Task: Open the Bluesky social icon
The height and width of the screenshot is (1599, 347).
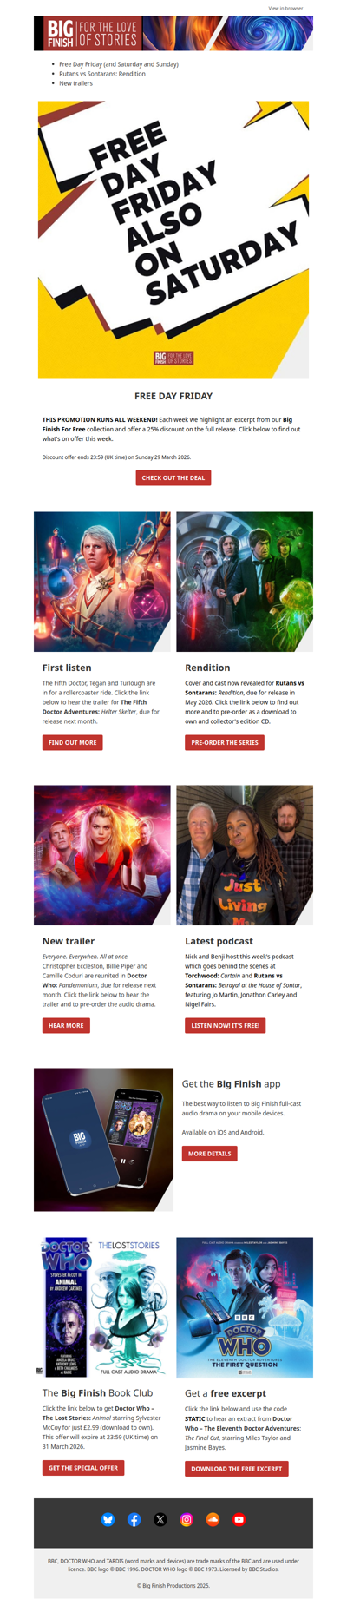Action: [x=108, y=1519]
